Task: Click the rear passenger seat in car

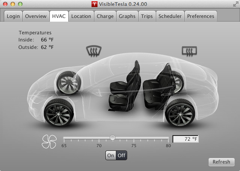Action: coord(159,87)
